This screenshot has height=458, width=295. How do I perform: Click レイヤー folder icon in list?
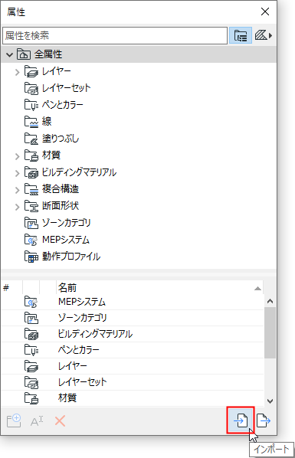[31, 366]
